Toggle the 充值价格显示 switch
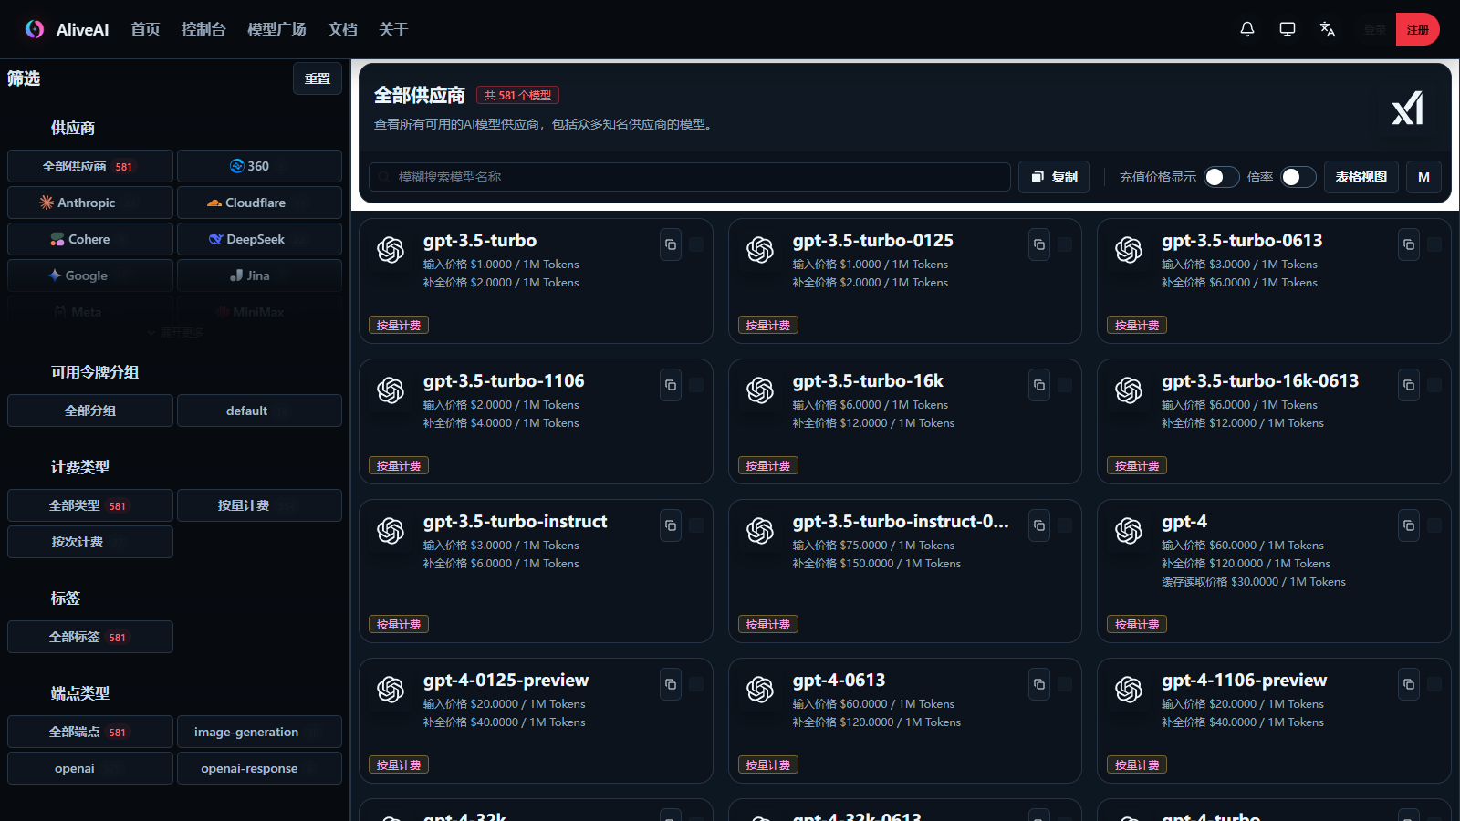Image resolution: width=1460 pixels, height=821 pixels. click(1222, 177)
